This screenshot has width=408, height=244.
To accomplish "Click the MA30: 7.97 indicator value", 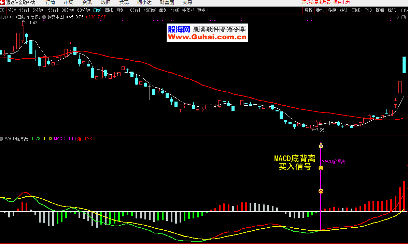I will coord(96,17).
